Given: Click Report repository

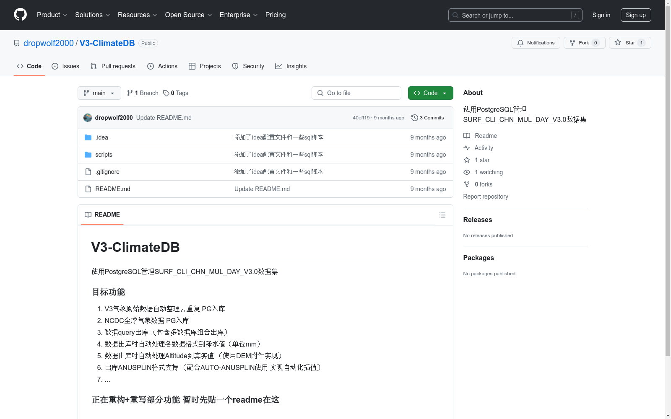Looking at the screenshot, I should (x=486, y=197).
